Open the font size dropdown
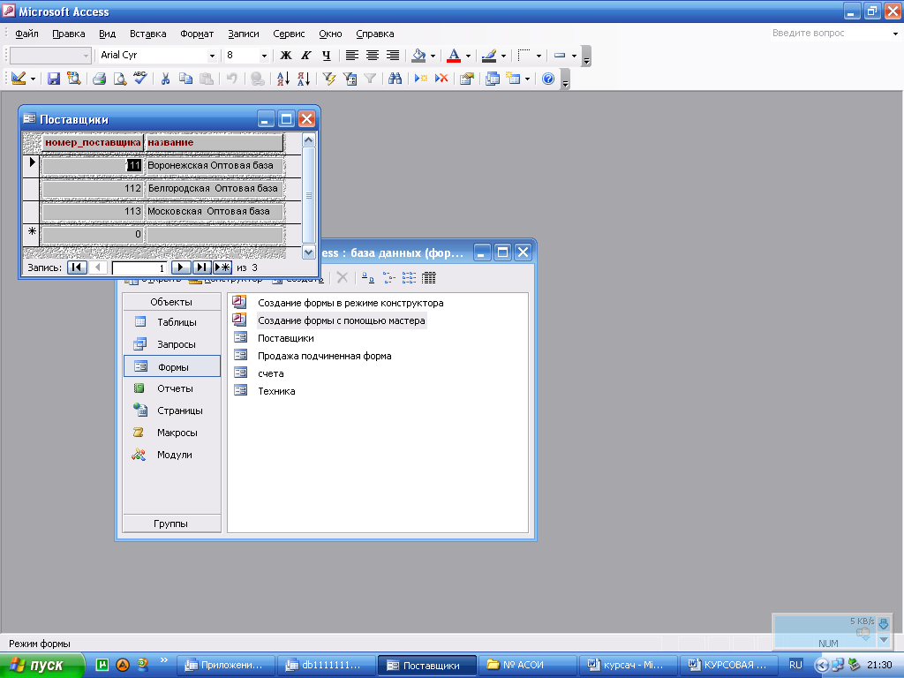The height and width of the screenshot is (678, 904). click(x=264, y=56)
